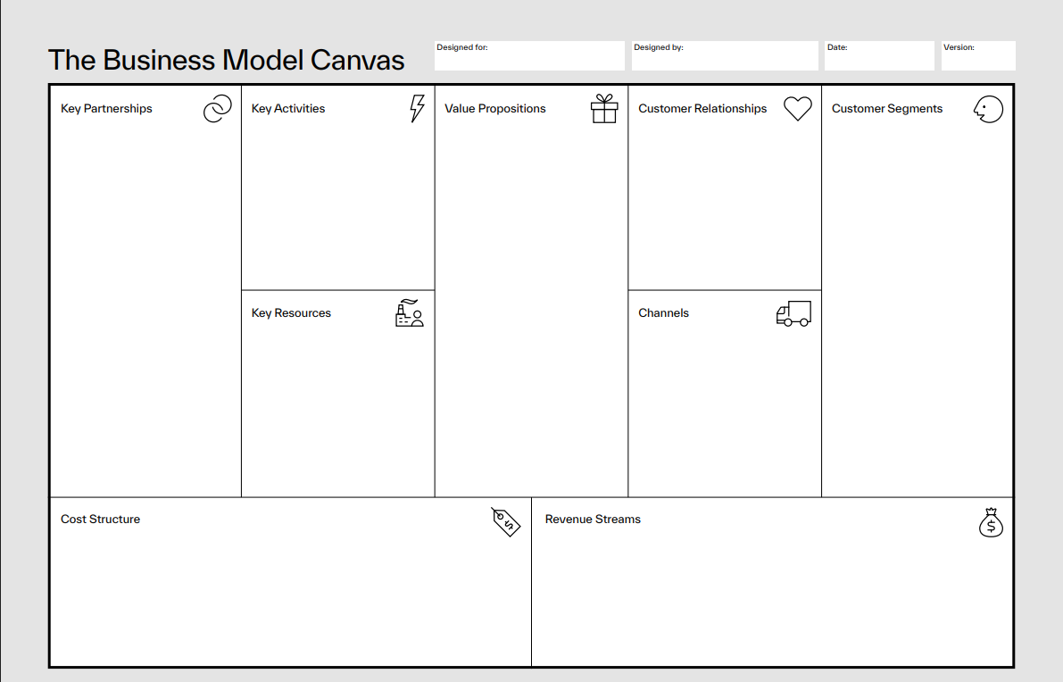Click the Key Activities heading text
1063x682 pixels.
click(288, 109)
